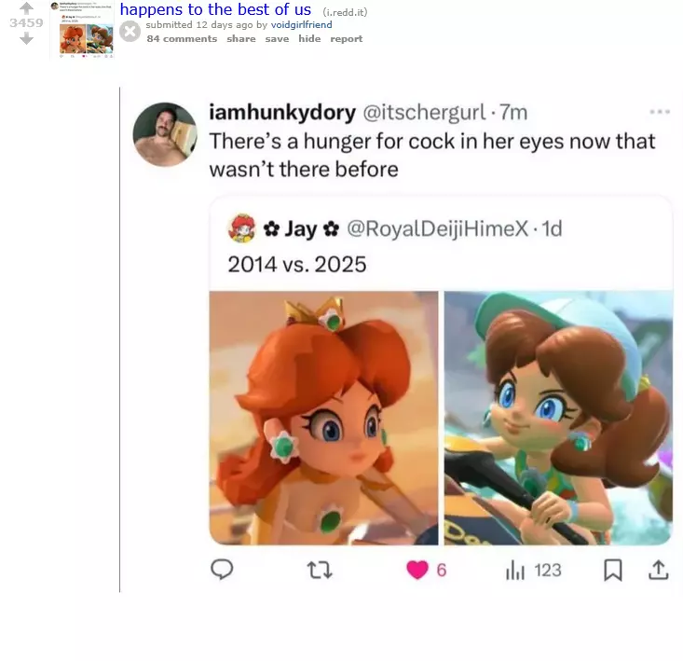The height and width of the screenshot is (661, 683).
Task: Upvote the post
Action: tap(26, 7)
